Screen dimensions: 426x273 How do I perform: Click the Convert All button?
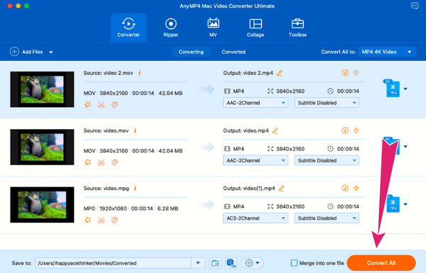(381, 262)
